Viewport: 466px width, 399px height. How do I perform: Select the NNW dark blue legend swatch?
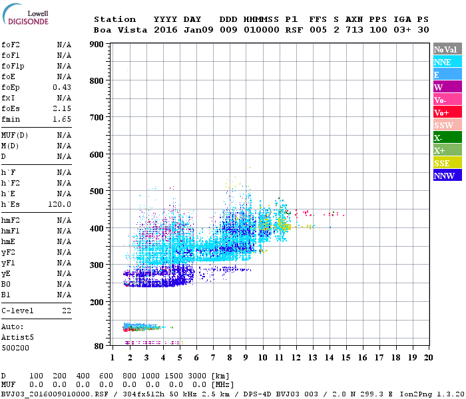[447, 175]
